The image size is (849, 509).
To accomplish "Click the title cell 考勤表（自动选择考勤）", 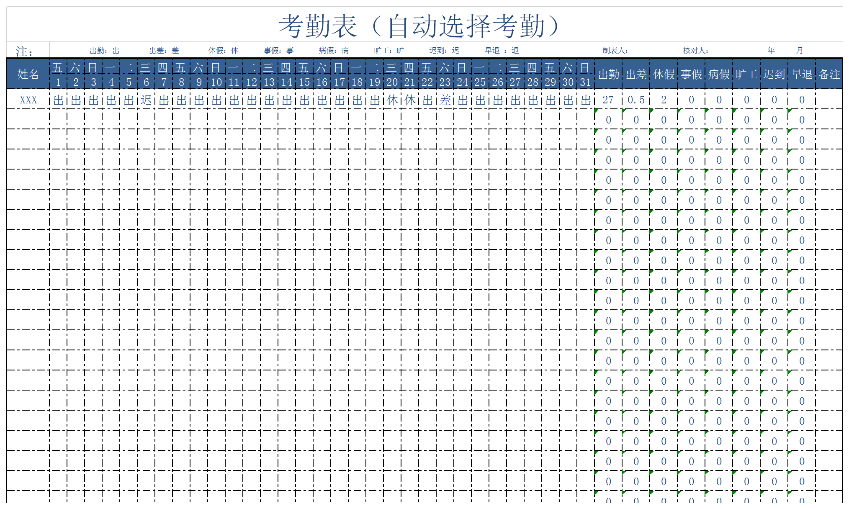I will [419, 26].
